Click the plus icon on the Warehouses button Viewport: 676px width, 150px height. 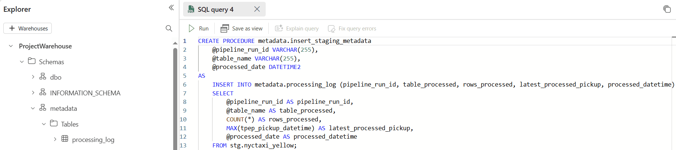12,28
